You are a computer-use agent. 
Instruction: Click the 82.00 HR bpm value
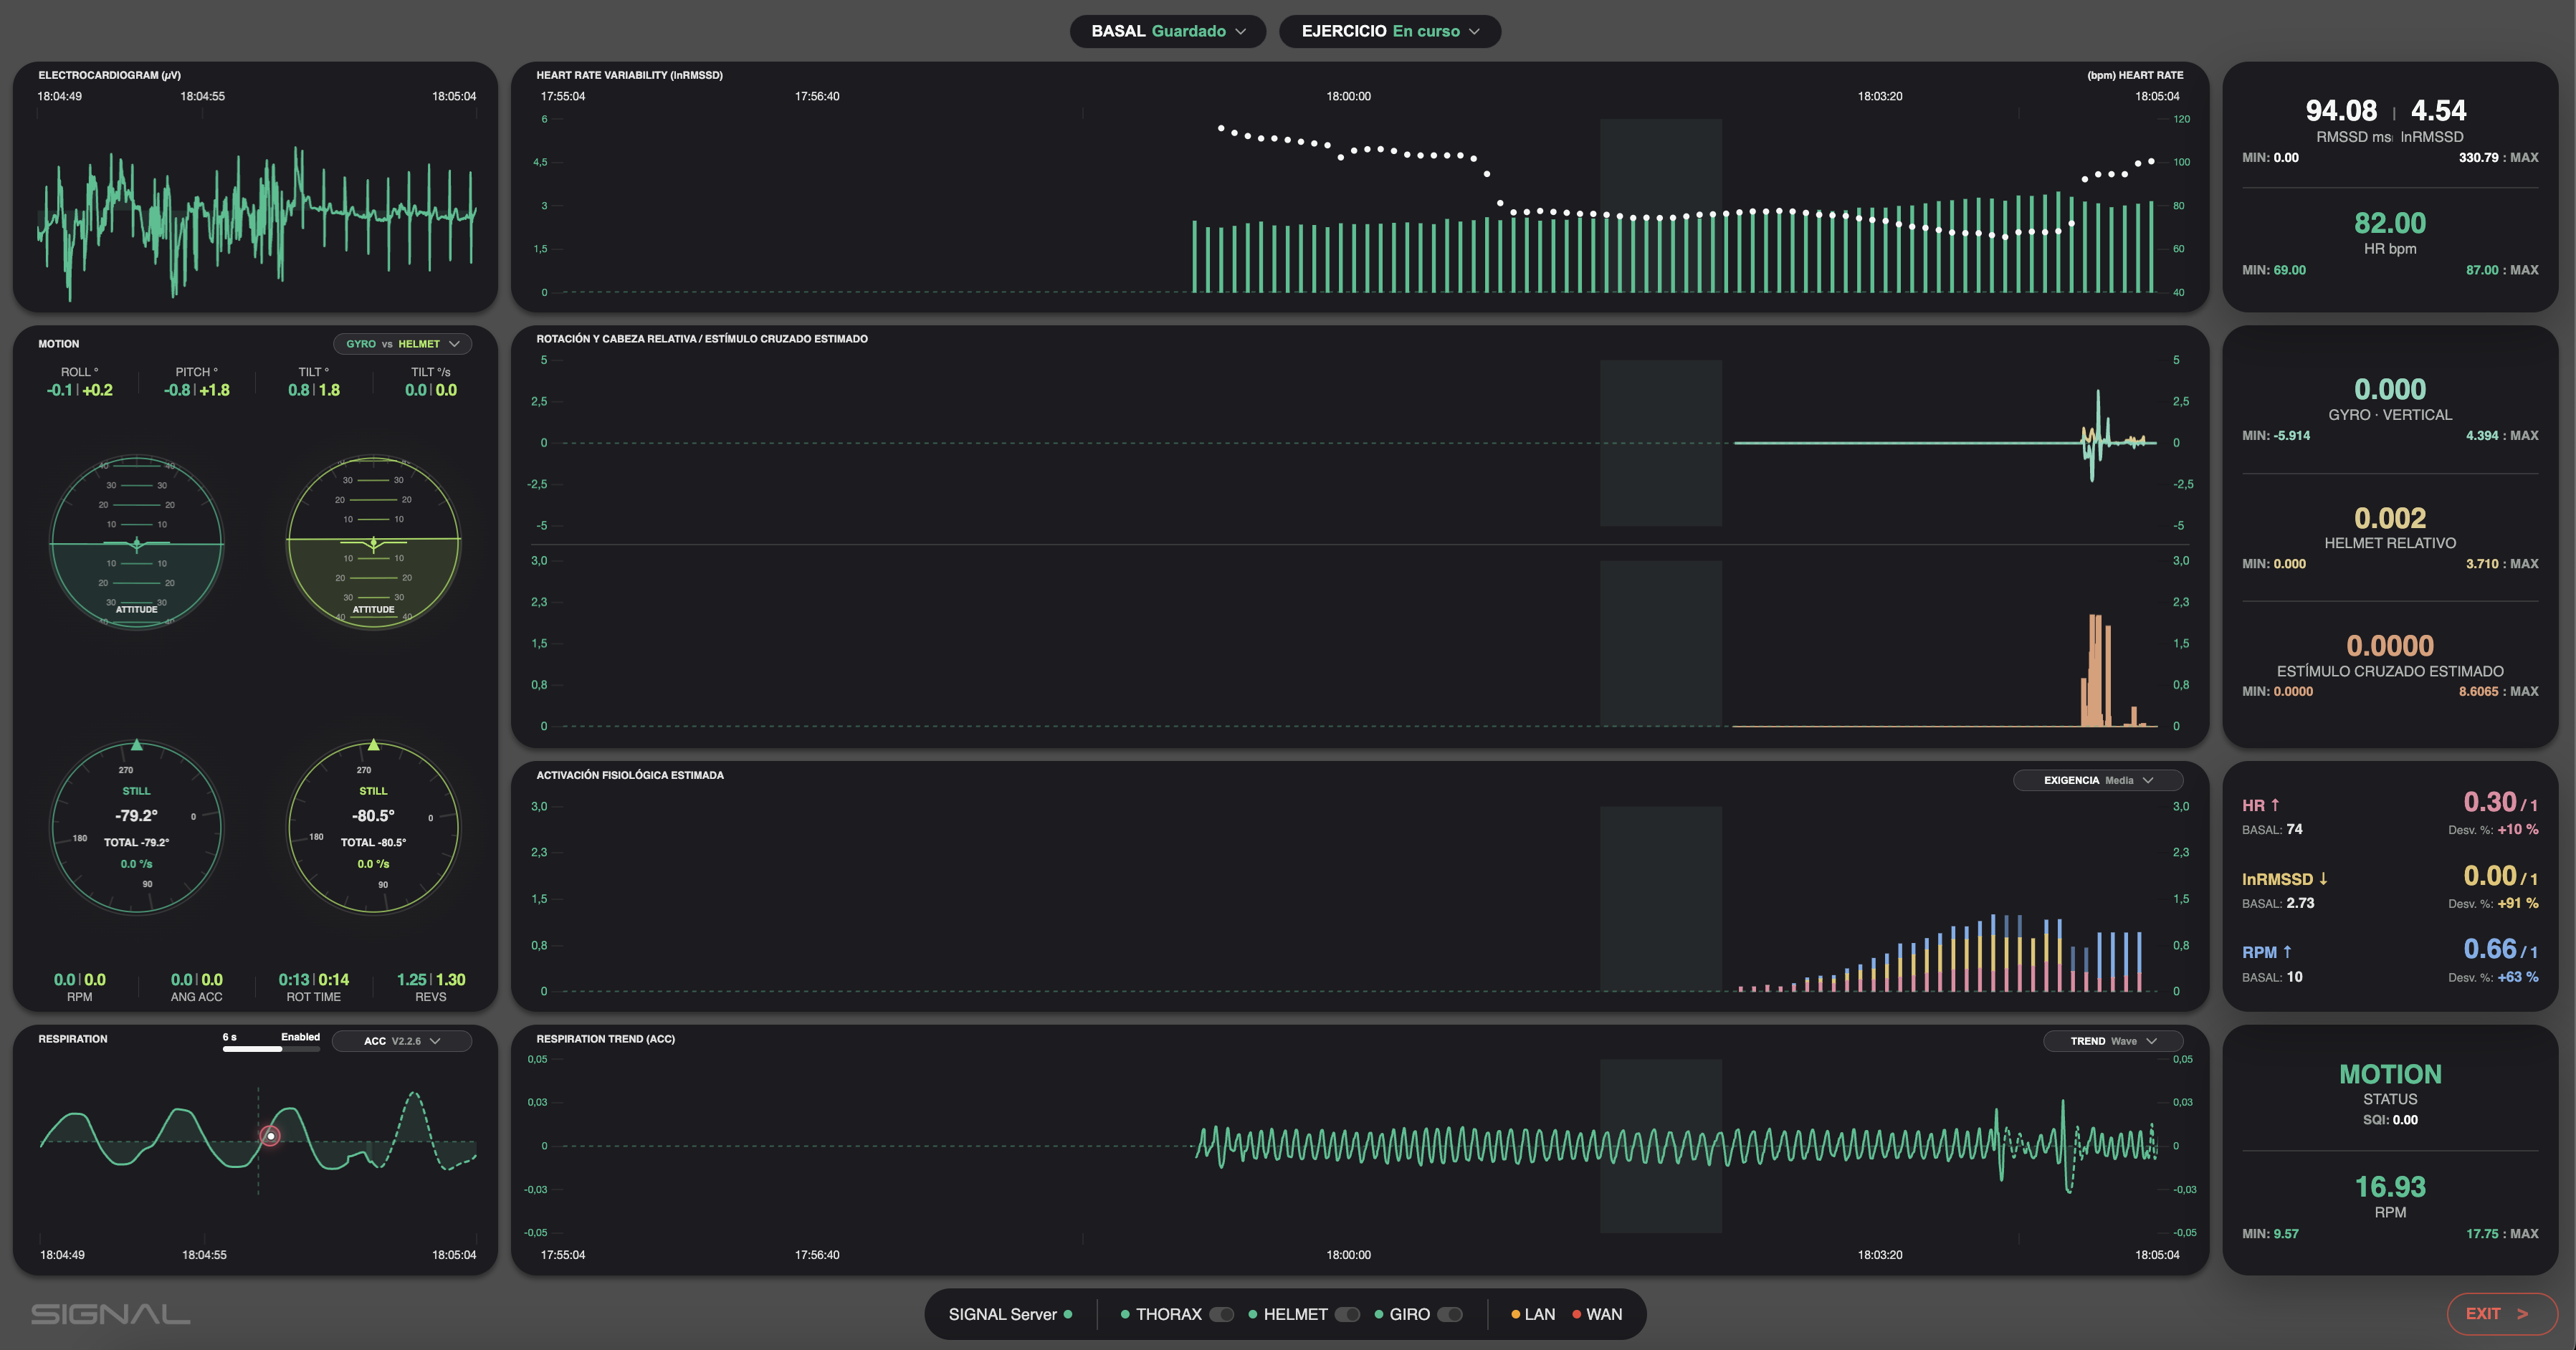[2390, 223]
